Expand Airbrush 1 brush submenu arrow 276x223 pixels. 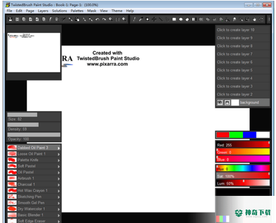(59, 179)
